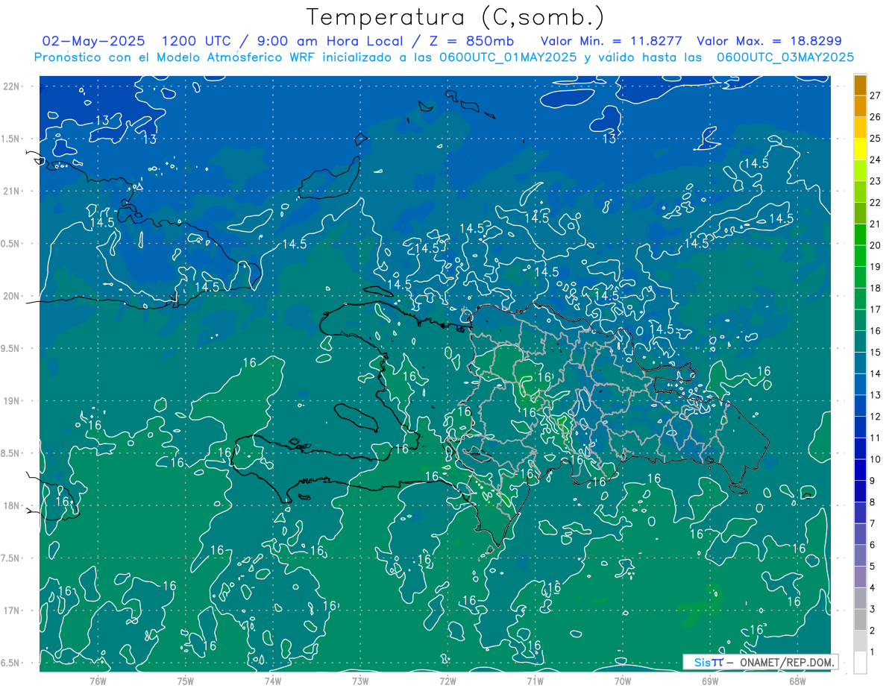Click the '73W' longitude axis label
Image resolution: width=895 pixels, height=691 pixels.
[x=360, y=681]
